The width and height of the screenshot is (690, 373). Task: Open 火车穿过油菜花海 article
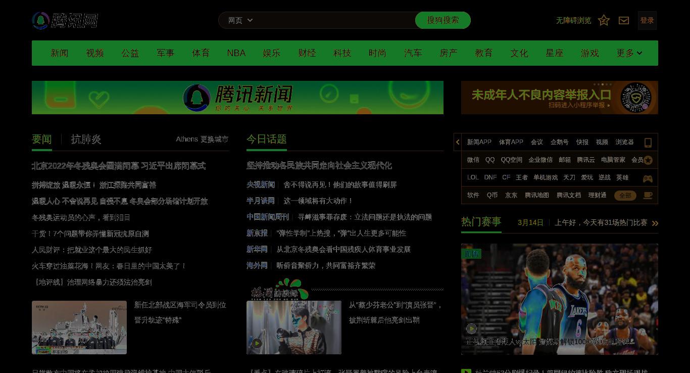tap(109, 266)
